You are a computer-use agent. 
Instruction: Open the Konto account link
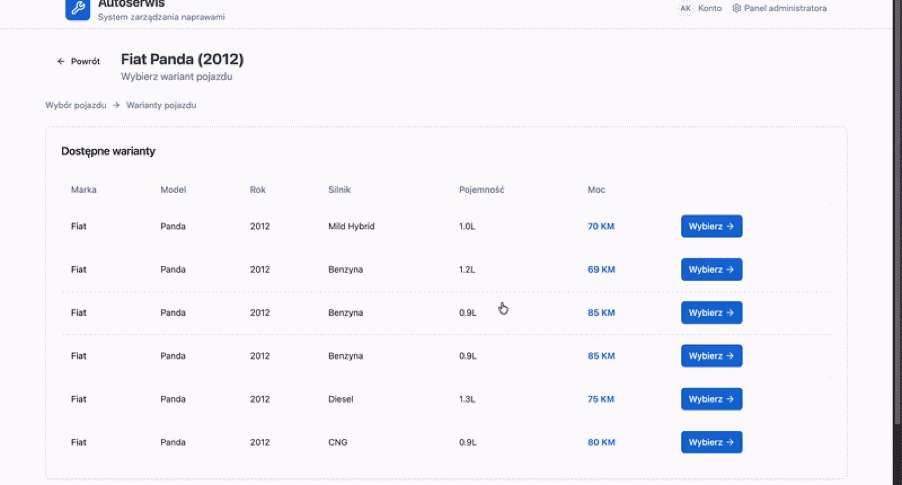pyautogui.click(x=710, y=8)
